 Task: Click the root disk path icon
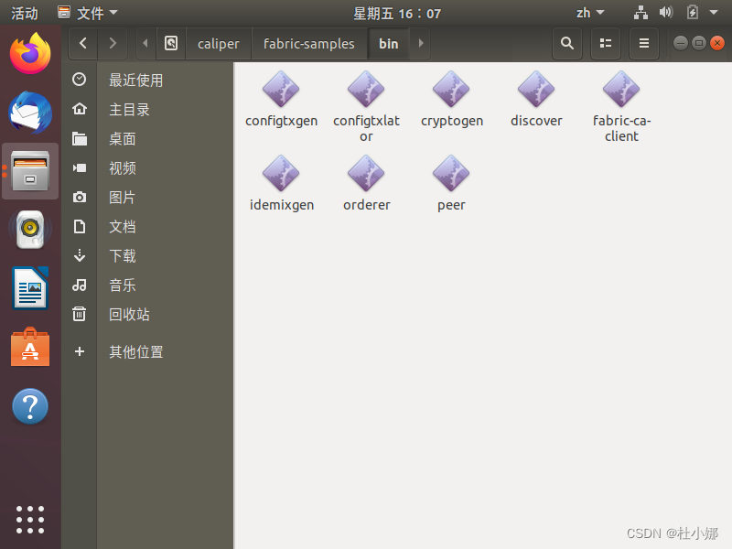tap(171, 43)
